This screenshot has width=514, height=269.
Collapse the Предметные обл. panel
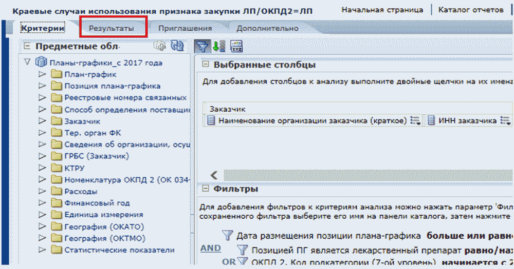(27, 47)
